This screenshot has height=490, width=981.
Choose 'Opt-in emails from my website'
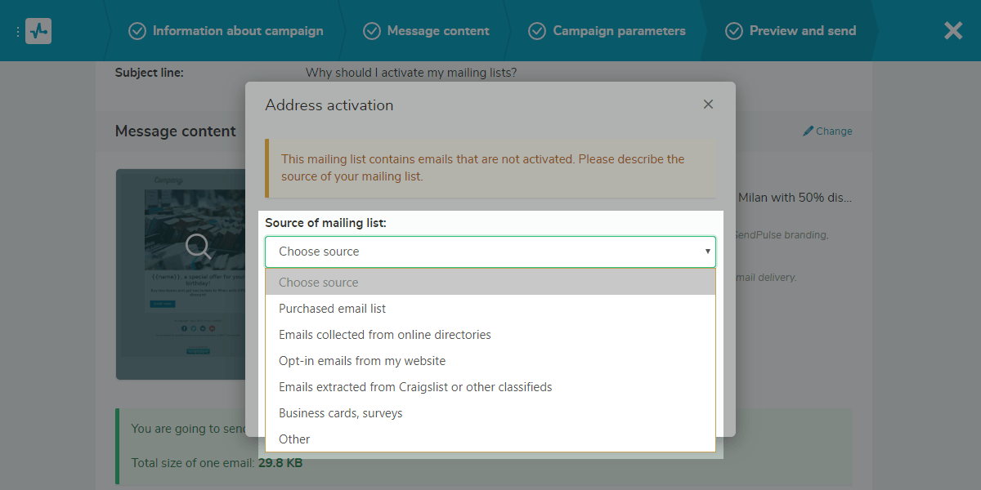(x=361, y=361)
